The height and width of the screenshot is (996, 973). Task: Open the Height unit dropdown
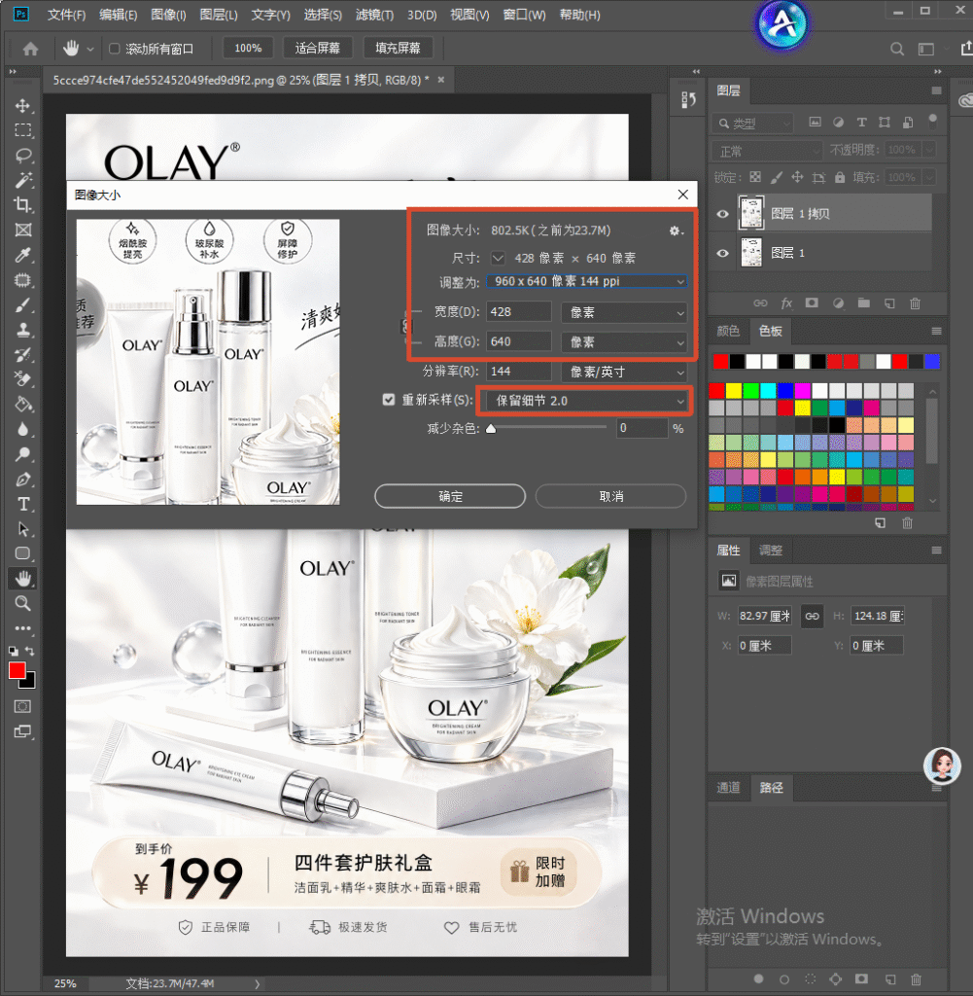tap(624, 341)
